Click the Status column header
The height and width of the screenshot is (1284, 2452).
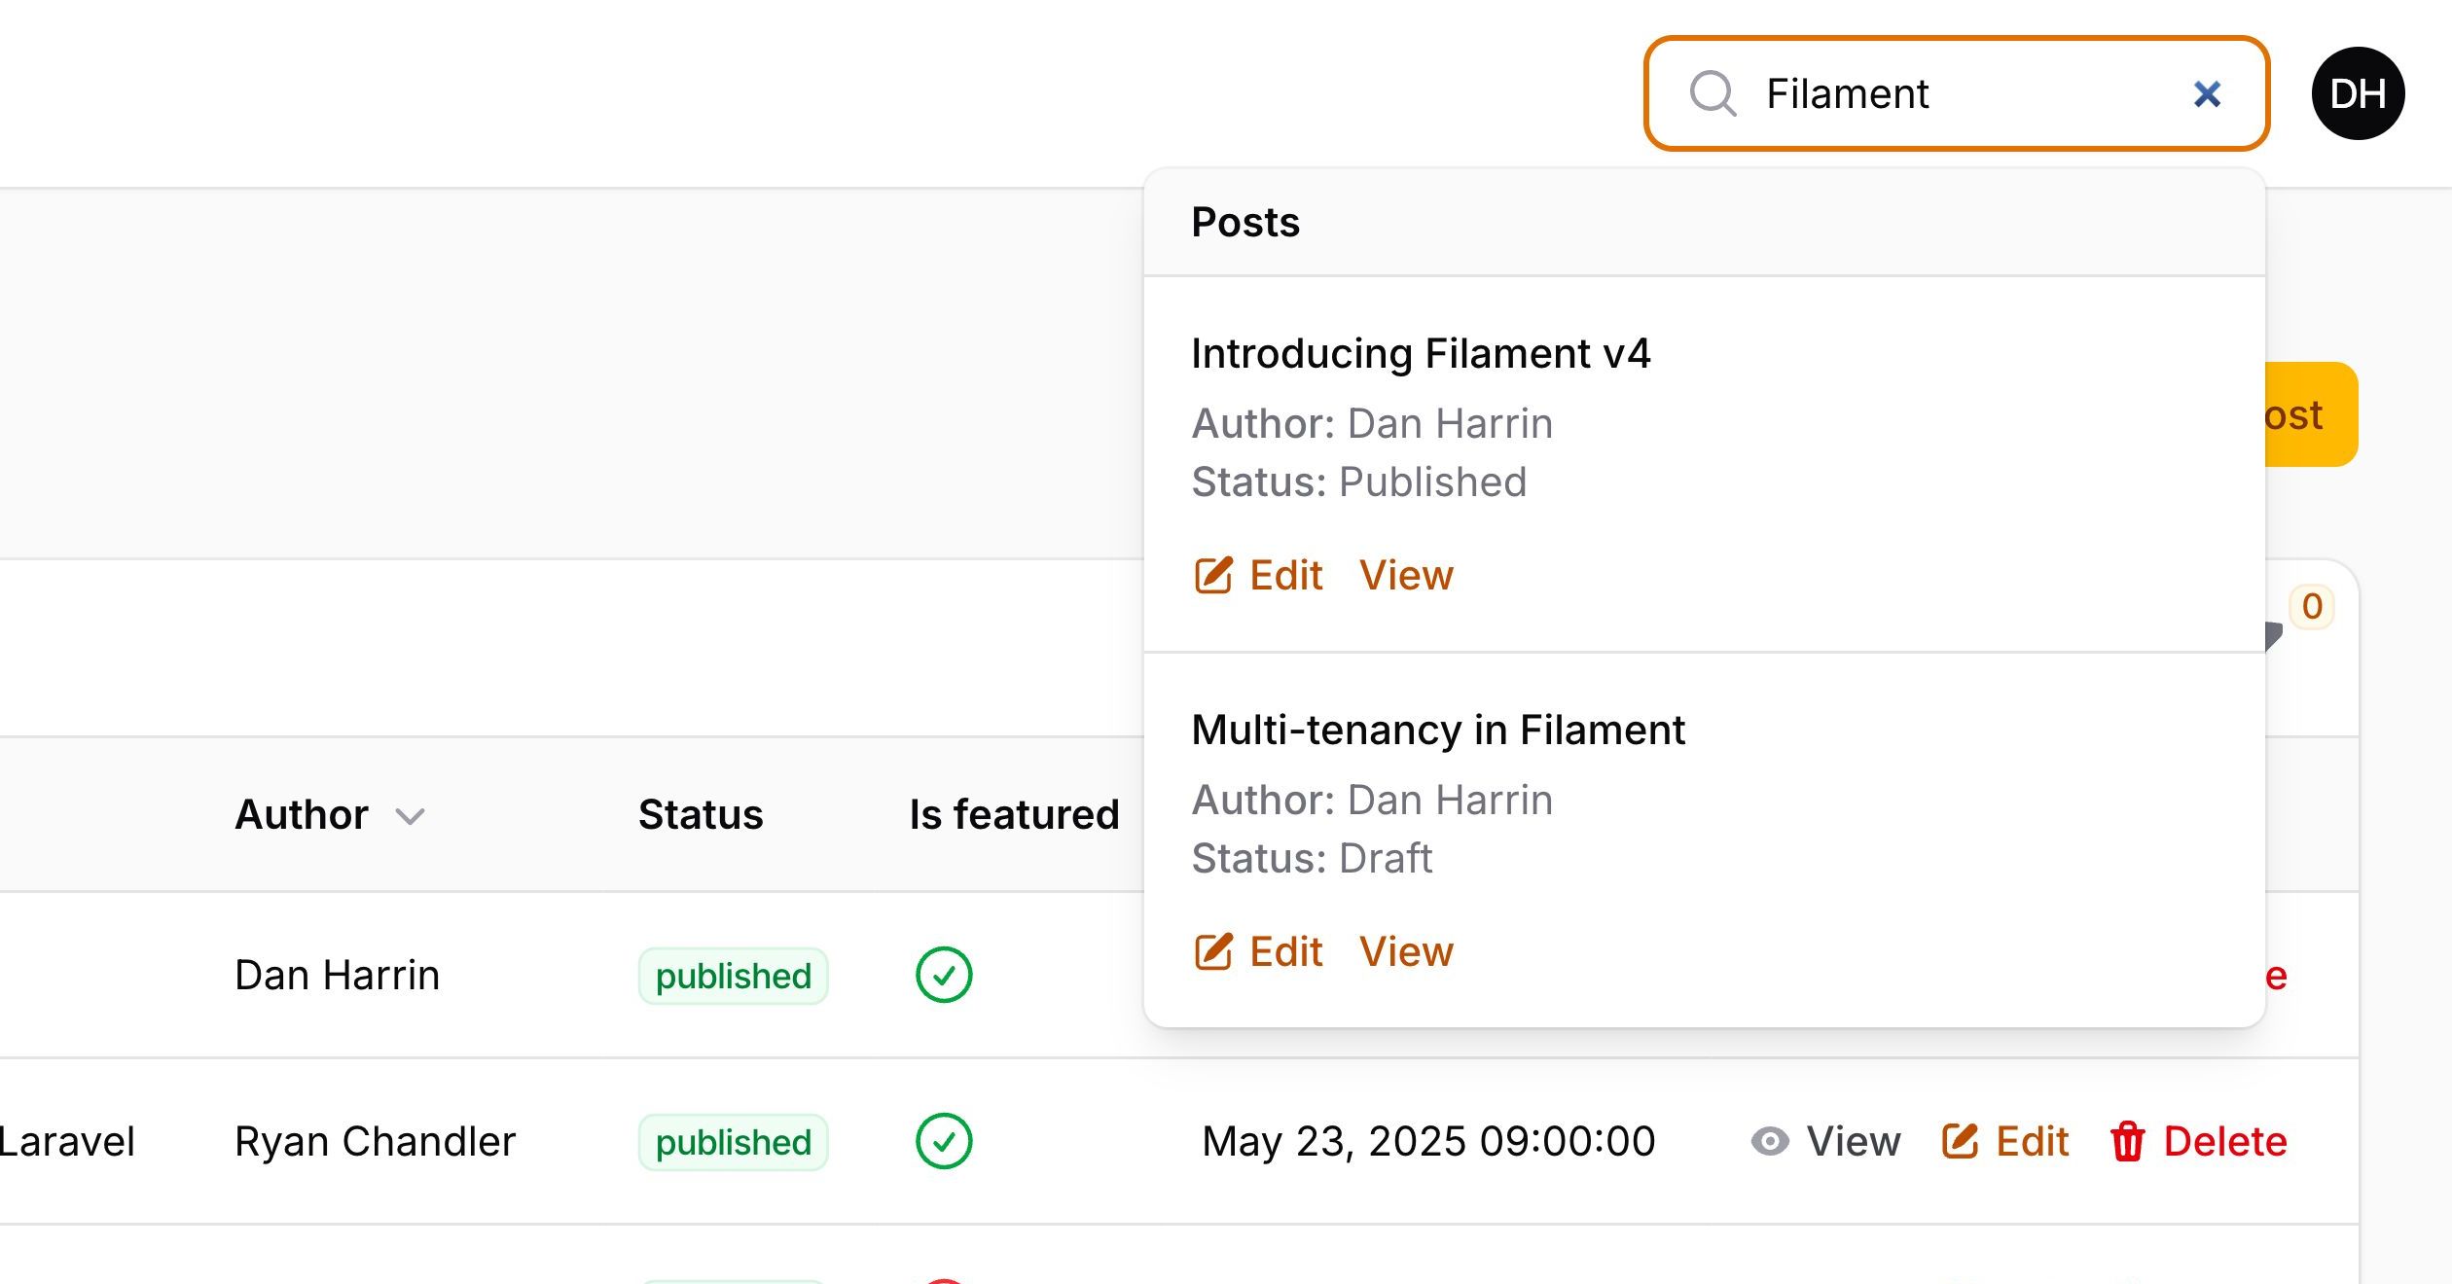(701, 814)
